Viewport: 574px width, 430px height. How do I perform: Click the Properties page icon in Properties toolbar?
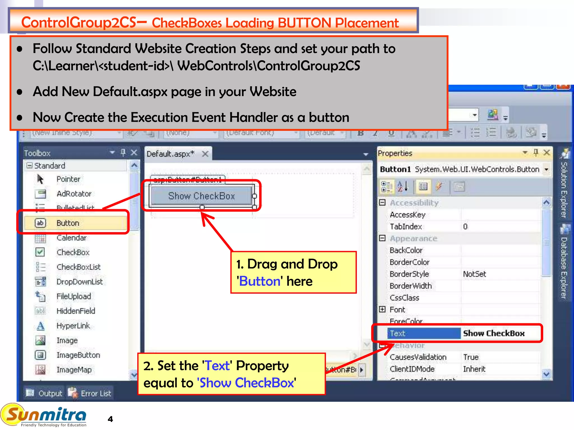click(x=459, y=186)
